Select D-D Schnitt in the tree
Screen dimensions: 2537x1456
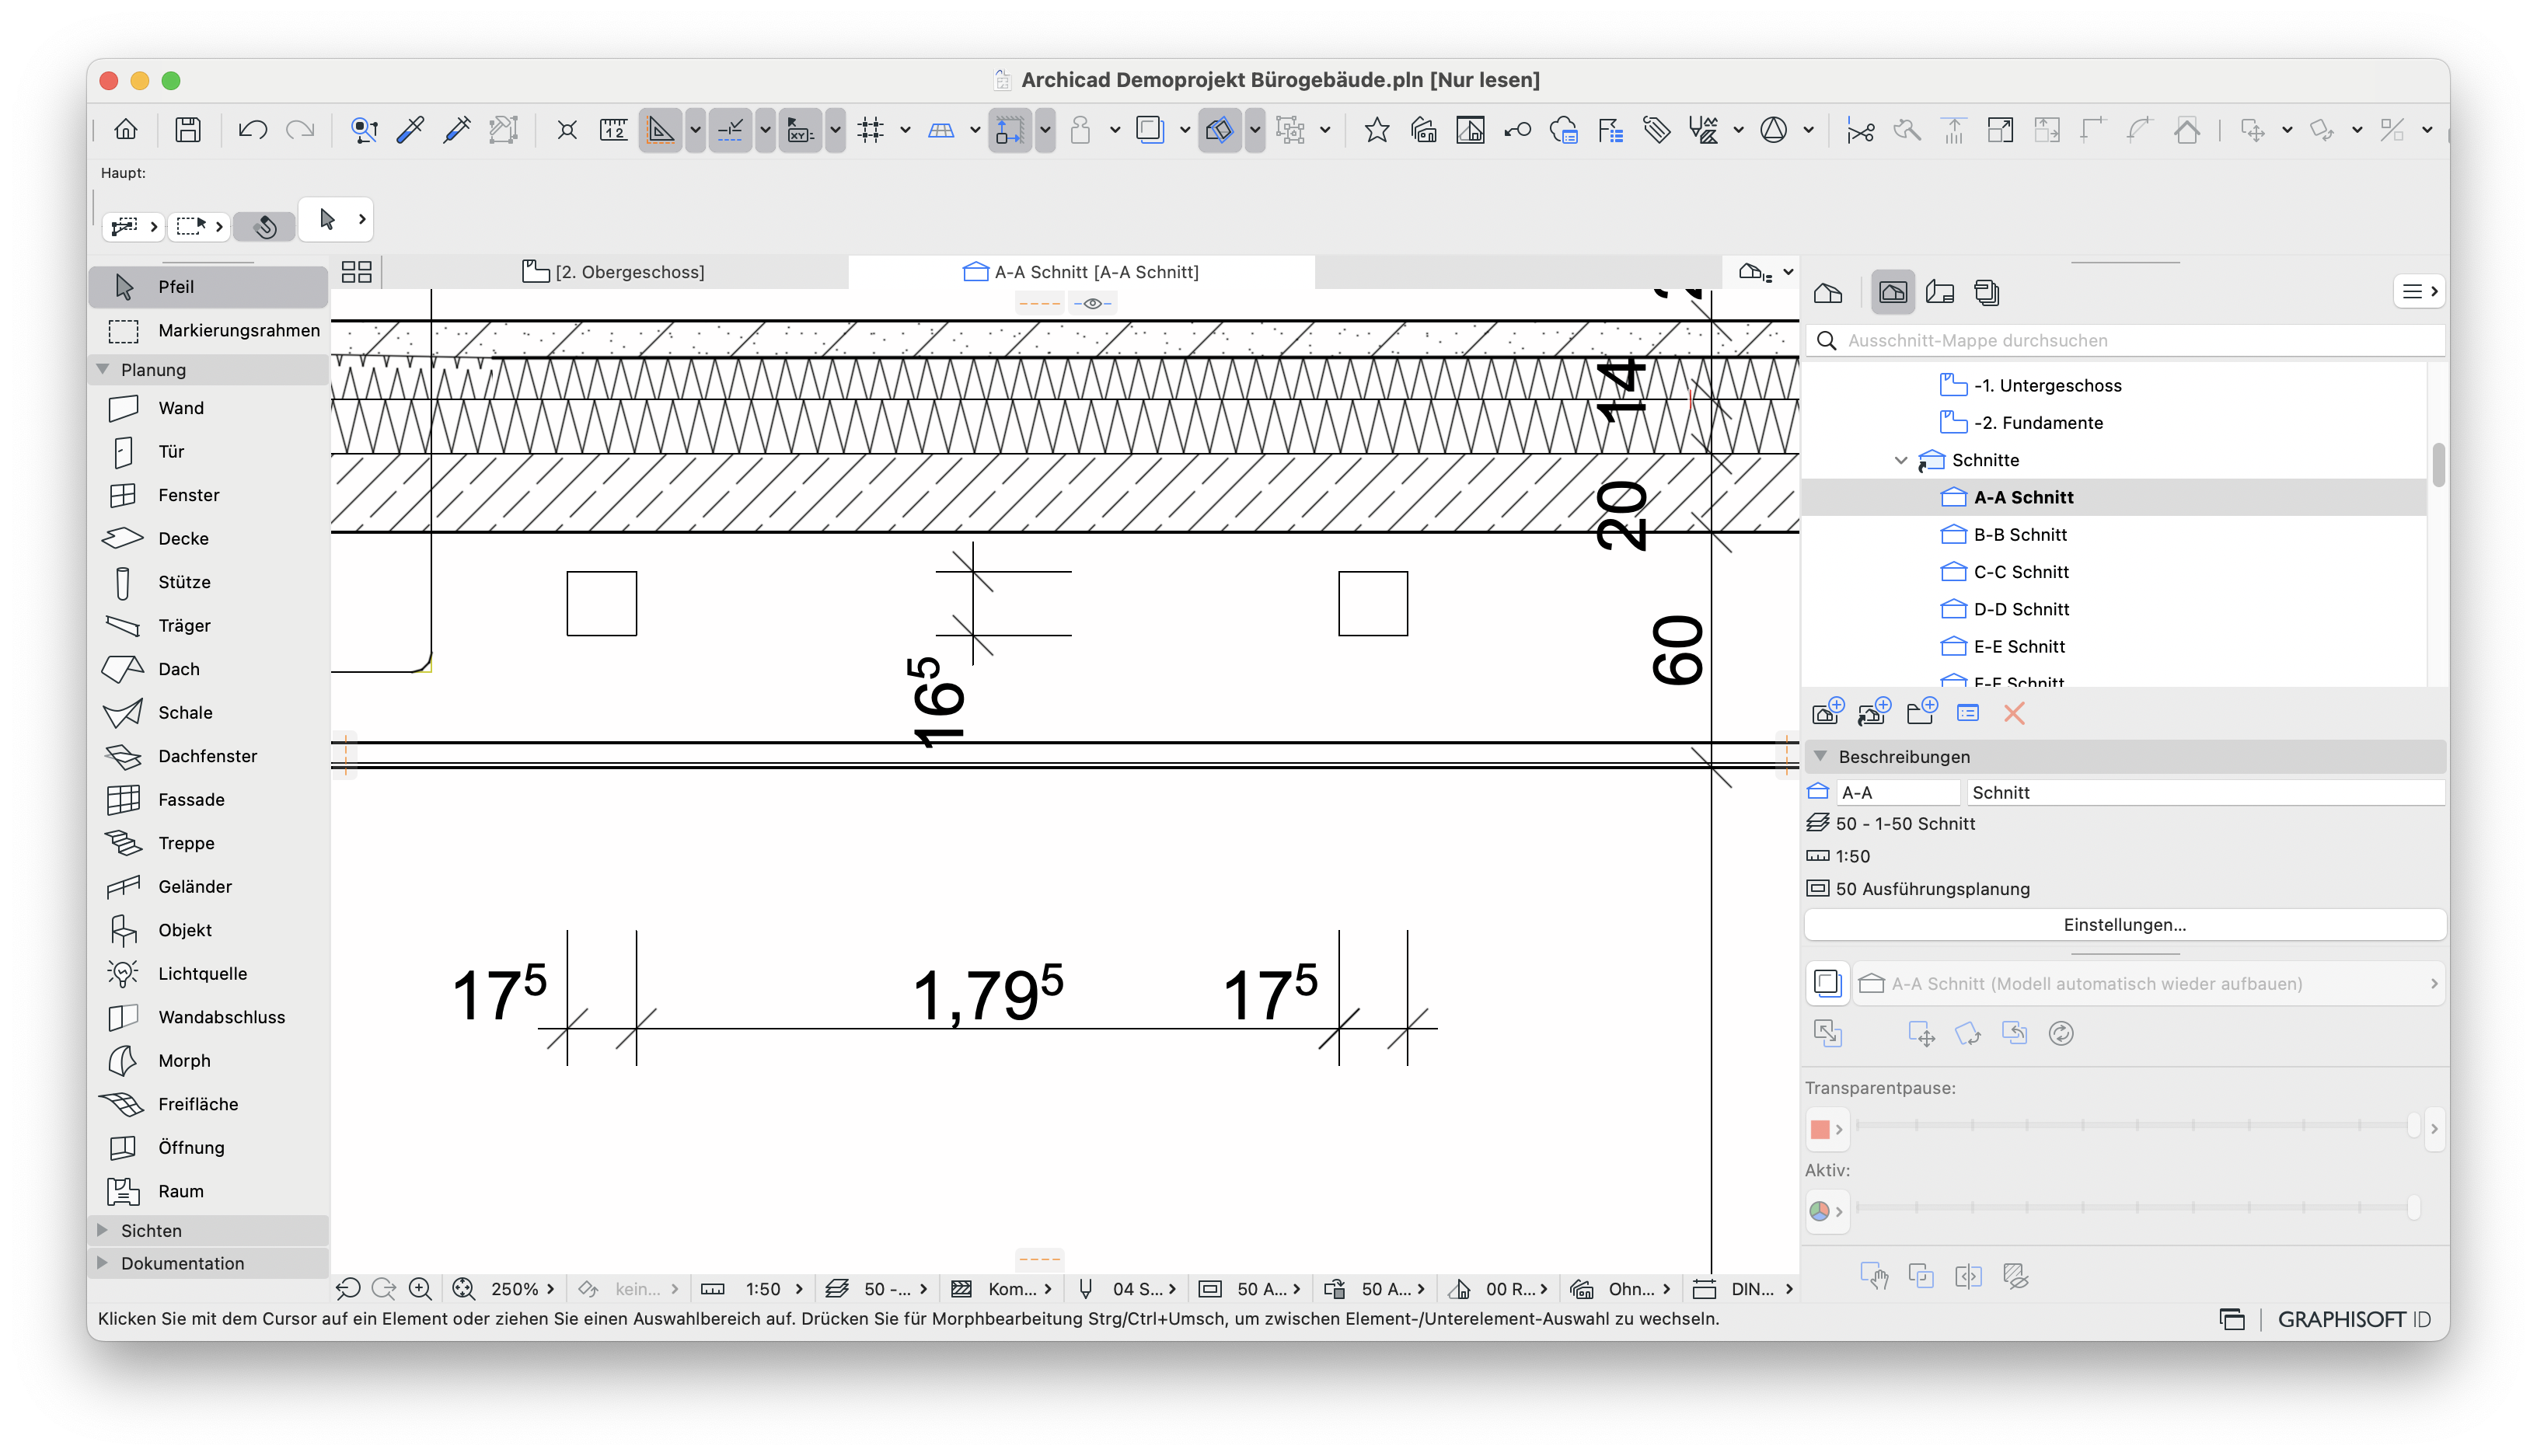click(x=2020, y=609)
